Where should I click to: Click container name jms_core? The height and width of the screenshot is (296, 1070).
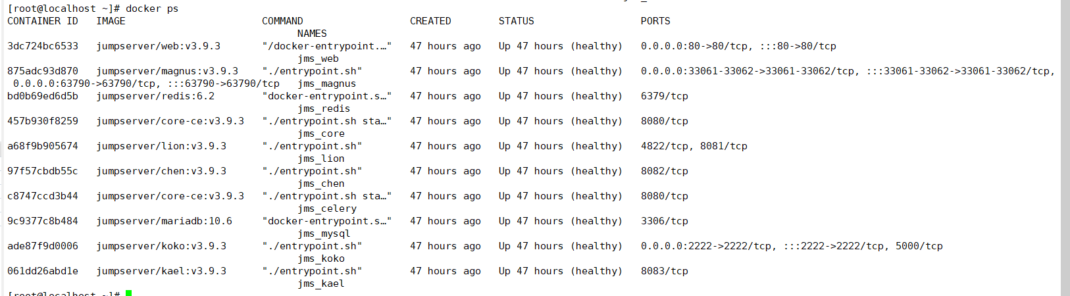click(320, 134)
